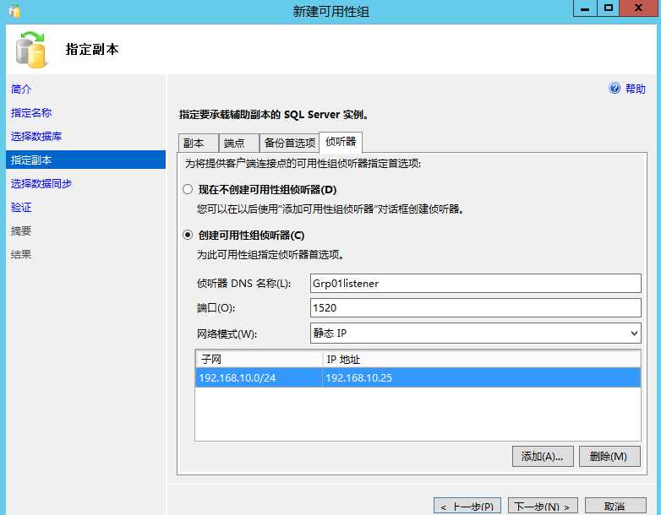
Task: Click the IP 地址 column header
Action: click(482, 359)
